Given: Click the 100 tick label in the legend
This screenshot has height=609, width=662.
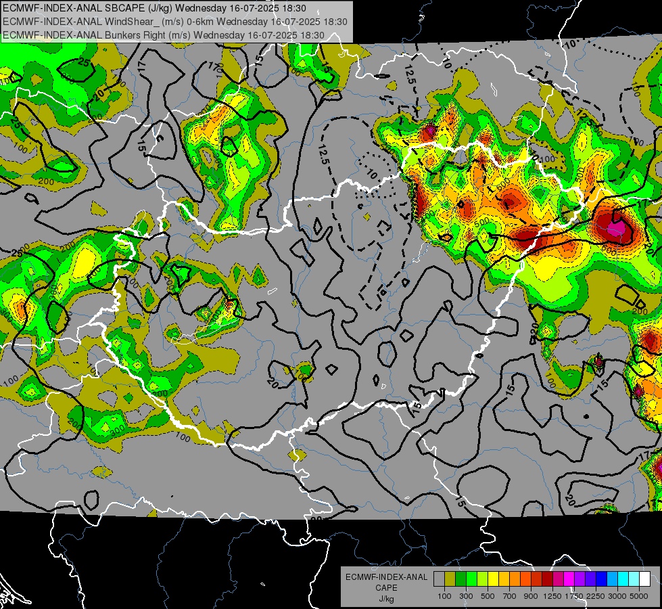Looking at the screenshot, I should (x=444, y=596).
